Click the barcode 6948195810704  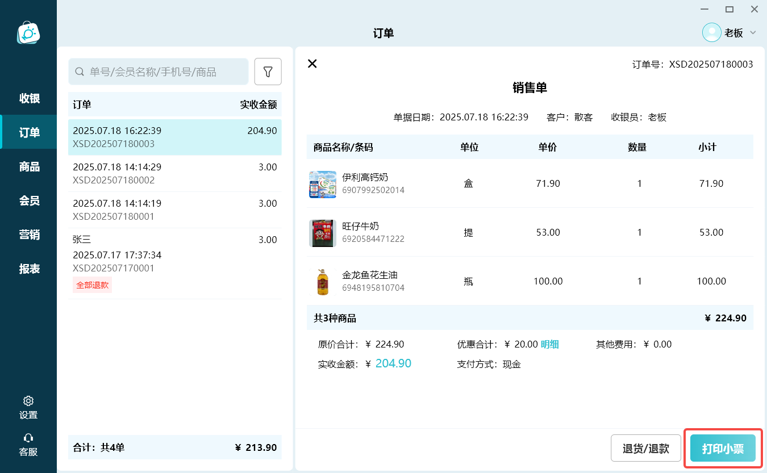coord(373,288)
